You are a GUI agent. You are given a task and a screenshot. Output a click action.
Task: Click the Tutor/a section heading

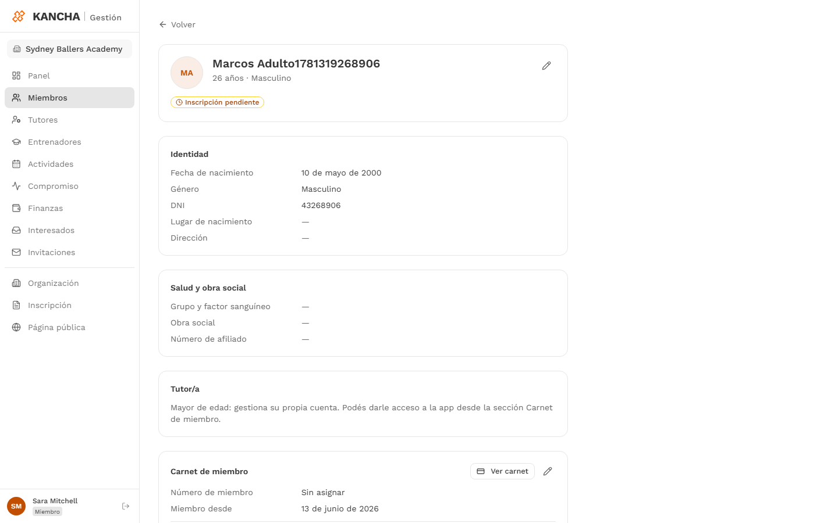[185, 389]
